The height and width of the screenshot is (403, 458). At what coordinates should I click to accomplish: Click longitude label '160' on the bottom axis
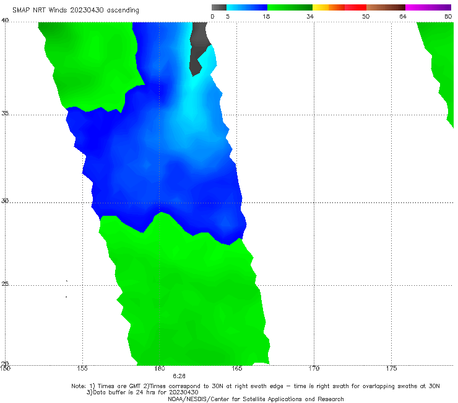pyautogui.click(x=160, y=368)
